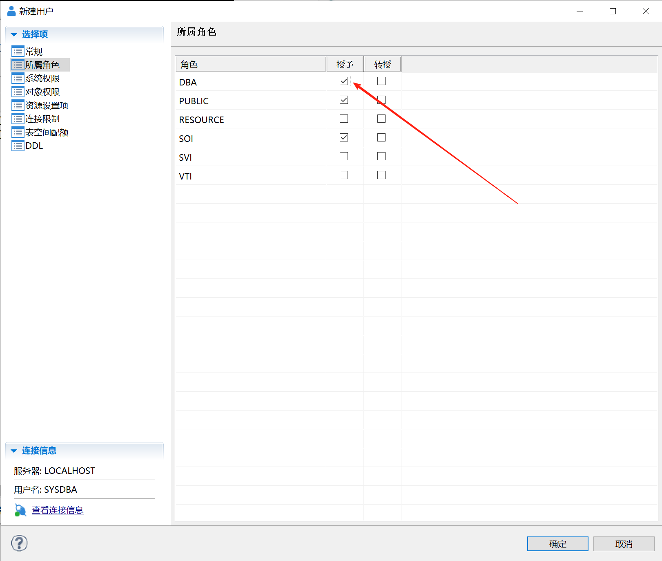Click the 用户名: SYSDBA text
Screen dimensions: 662x561
[45, 490]
